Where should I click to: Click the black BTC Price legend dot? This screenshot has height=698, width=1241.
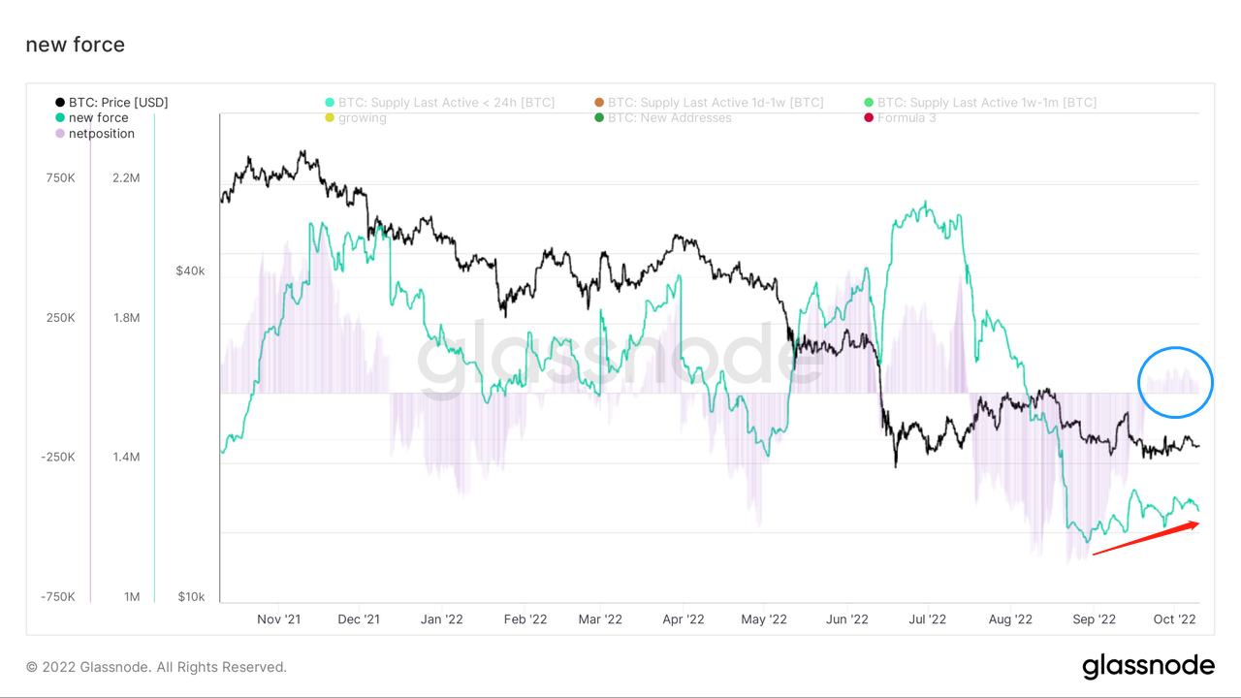pyautogui.click(x=60, y=102)
